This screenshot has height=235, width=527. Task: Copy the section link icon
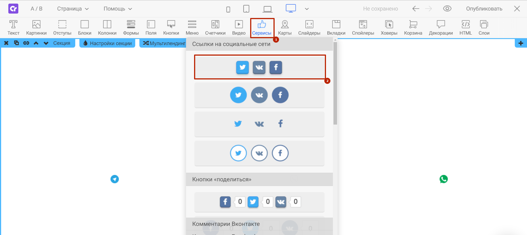[26, 43]
